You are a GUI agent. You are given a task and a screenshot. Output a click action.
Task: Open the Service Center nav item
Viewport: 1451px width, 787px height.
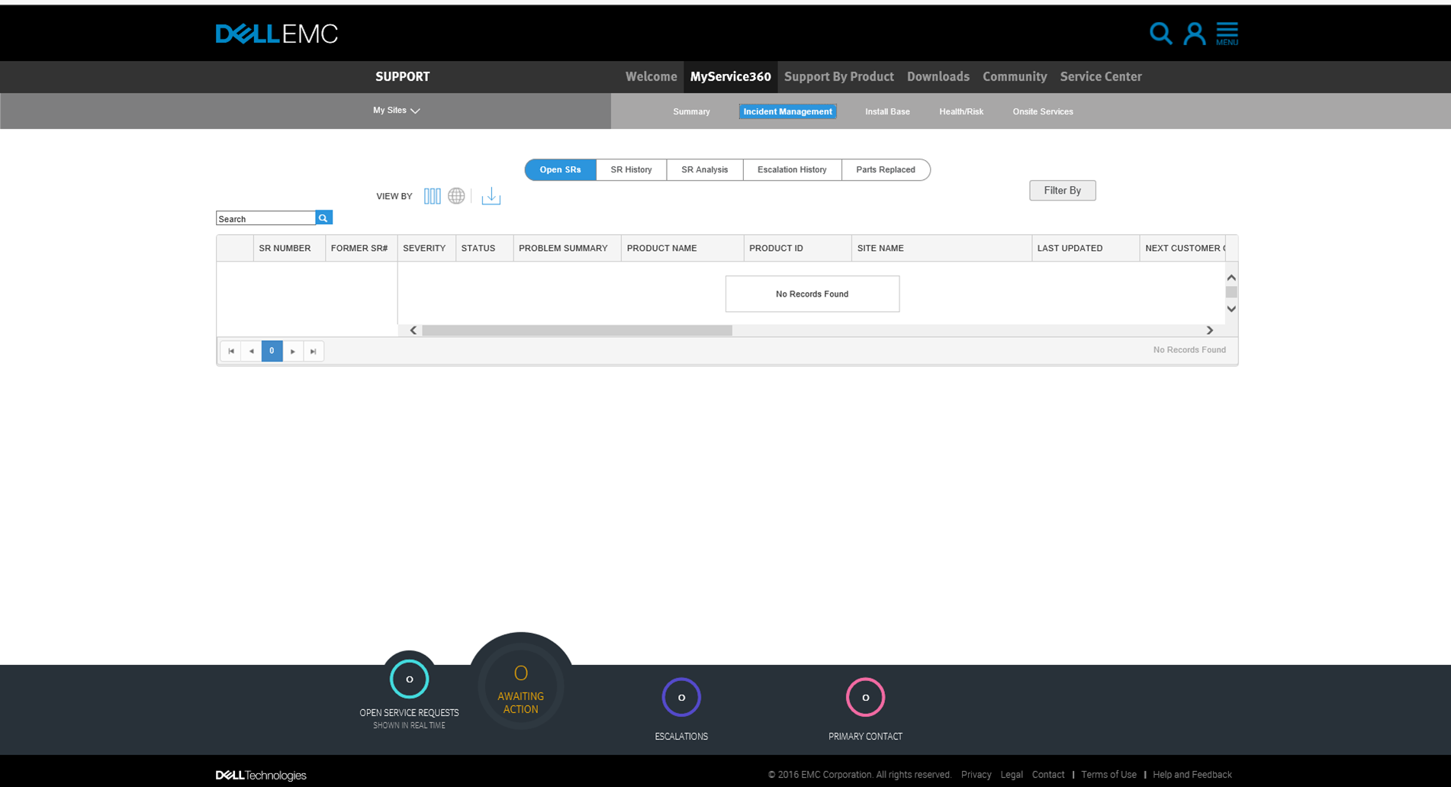(x=1100, y=76)
